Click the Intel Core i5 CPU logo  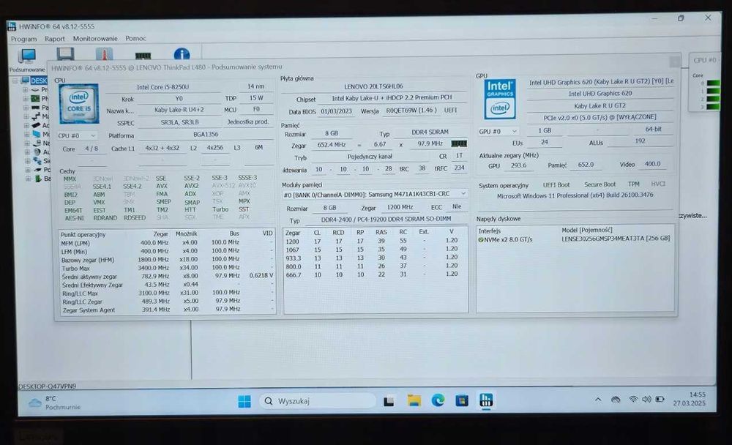79,104
